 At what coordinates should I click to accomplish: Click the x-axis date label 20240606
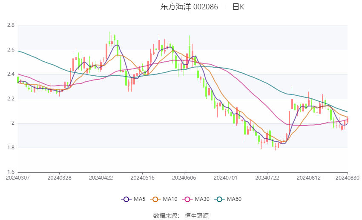coord(184,178)
